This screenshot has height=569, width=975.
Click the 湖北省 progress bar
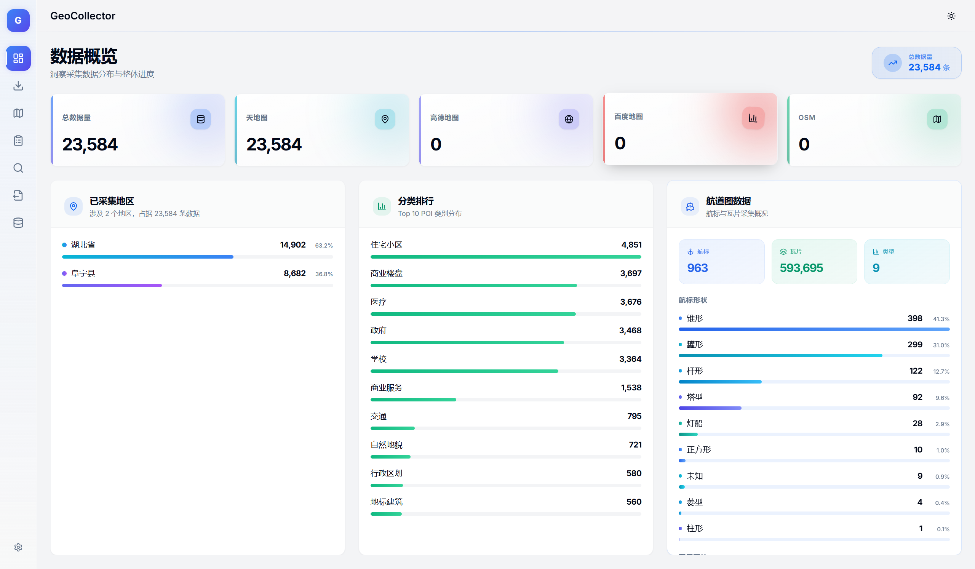(x=197, y=257)
